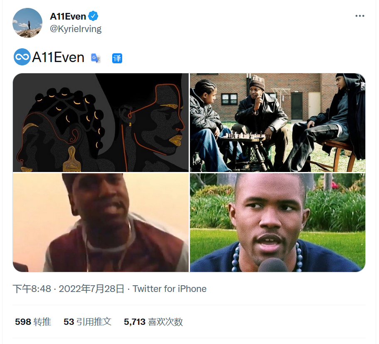Image resolution: width=379 pixels, height=344 pixels.
Task: View the 53 quote tweets
Action: tap(88, 322)
